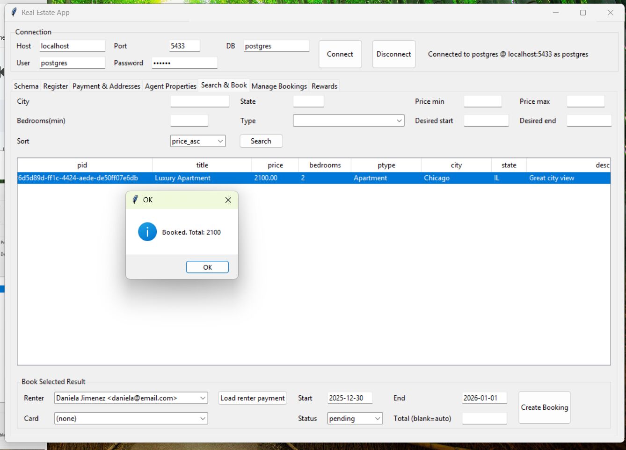Expand the property Type dropdown
The image size is (626, 450).
[349, 121]
